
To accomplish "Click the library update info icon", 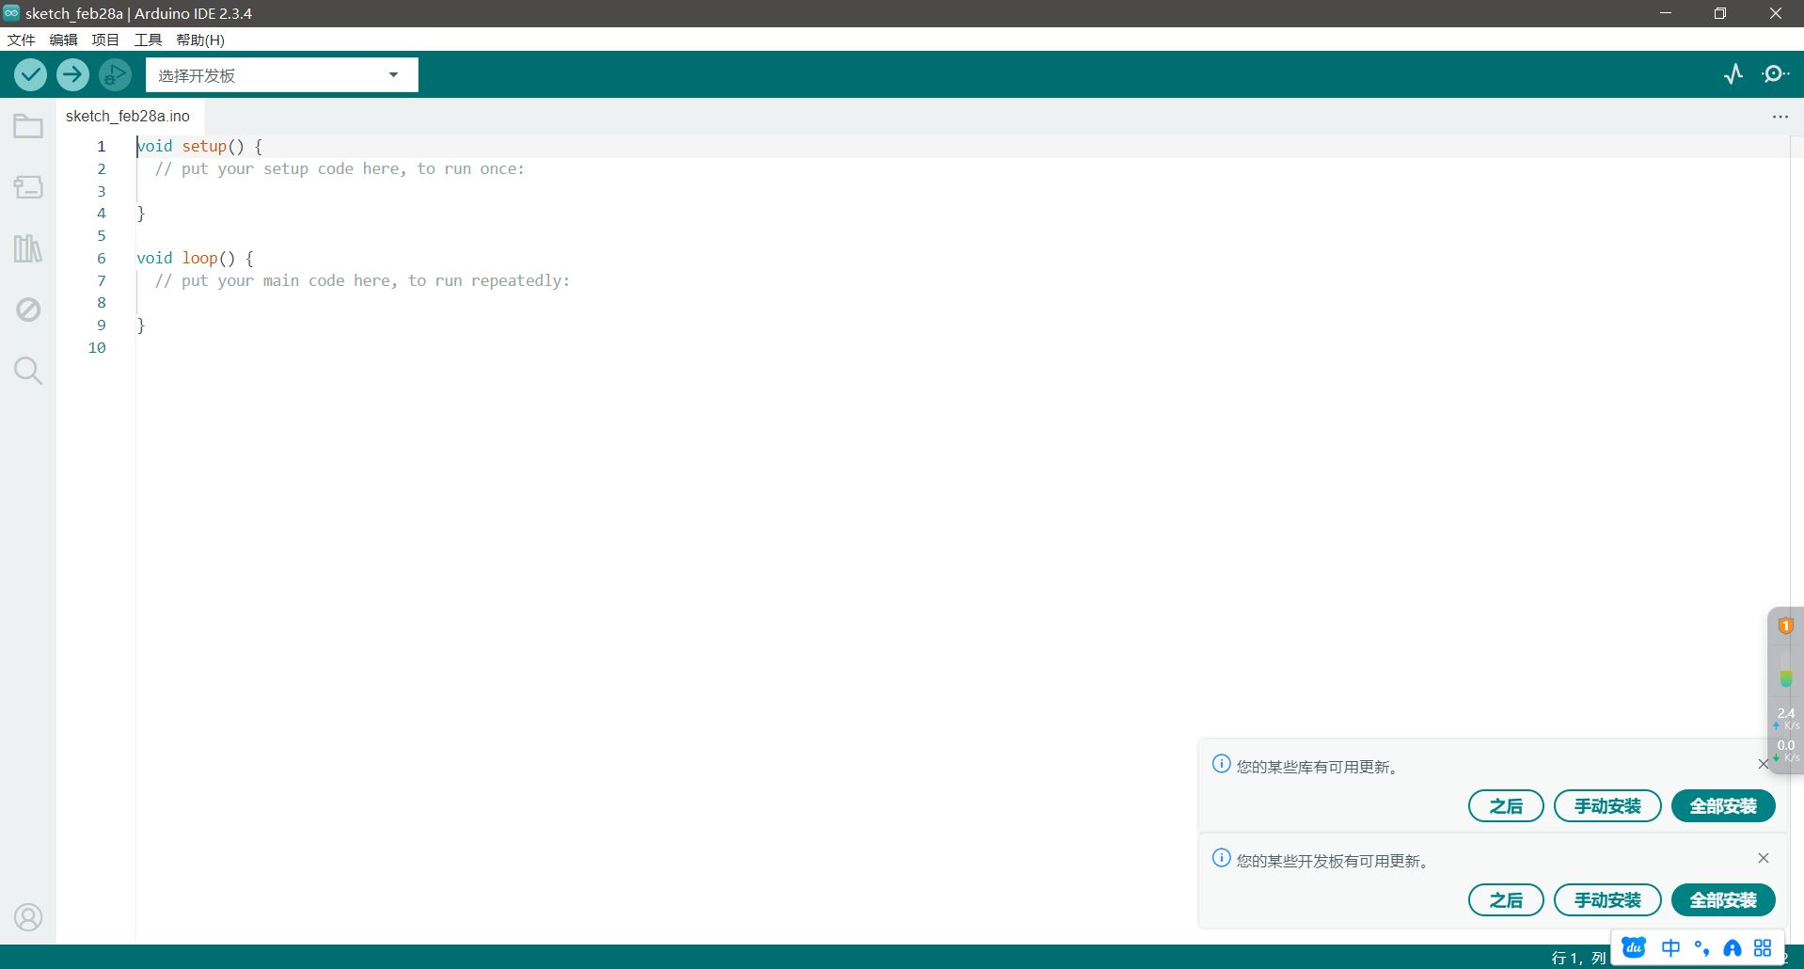I will [x=1221, y=764].
